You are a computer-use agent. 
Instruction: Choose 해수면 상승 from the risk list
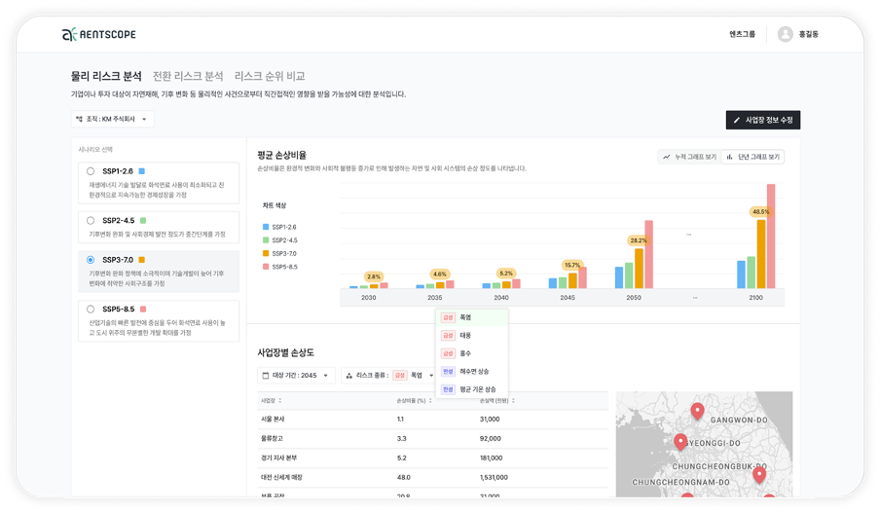point(472,372)
